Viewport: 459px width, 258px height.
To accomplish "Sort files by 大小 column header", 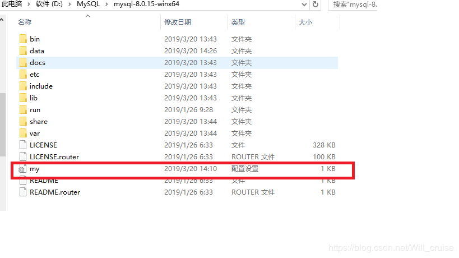I will click(x=305, y=22).
